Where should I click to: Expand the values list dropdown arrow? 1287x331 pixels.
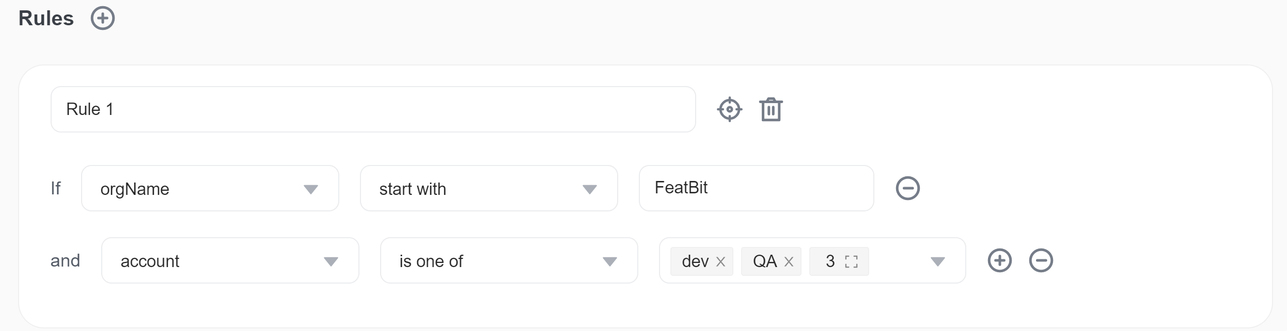[x=937, y=261]
